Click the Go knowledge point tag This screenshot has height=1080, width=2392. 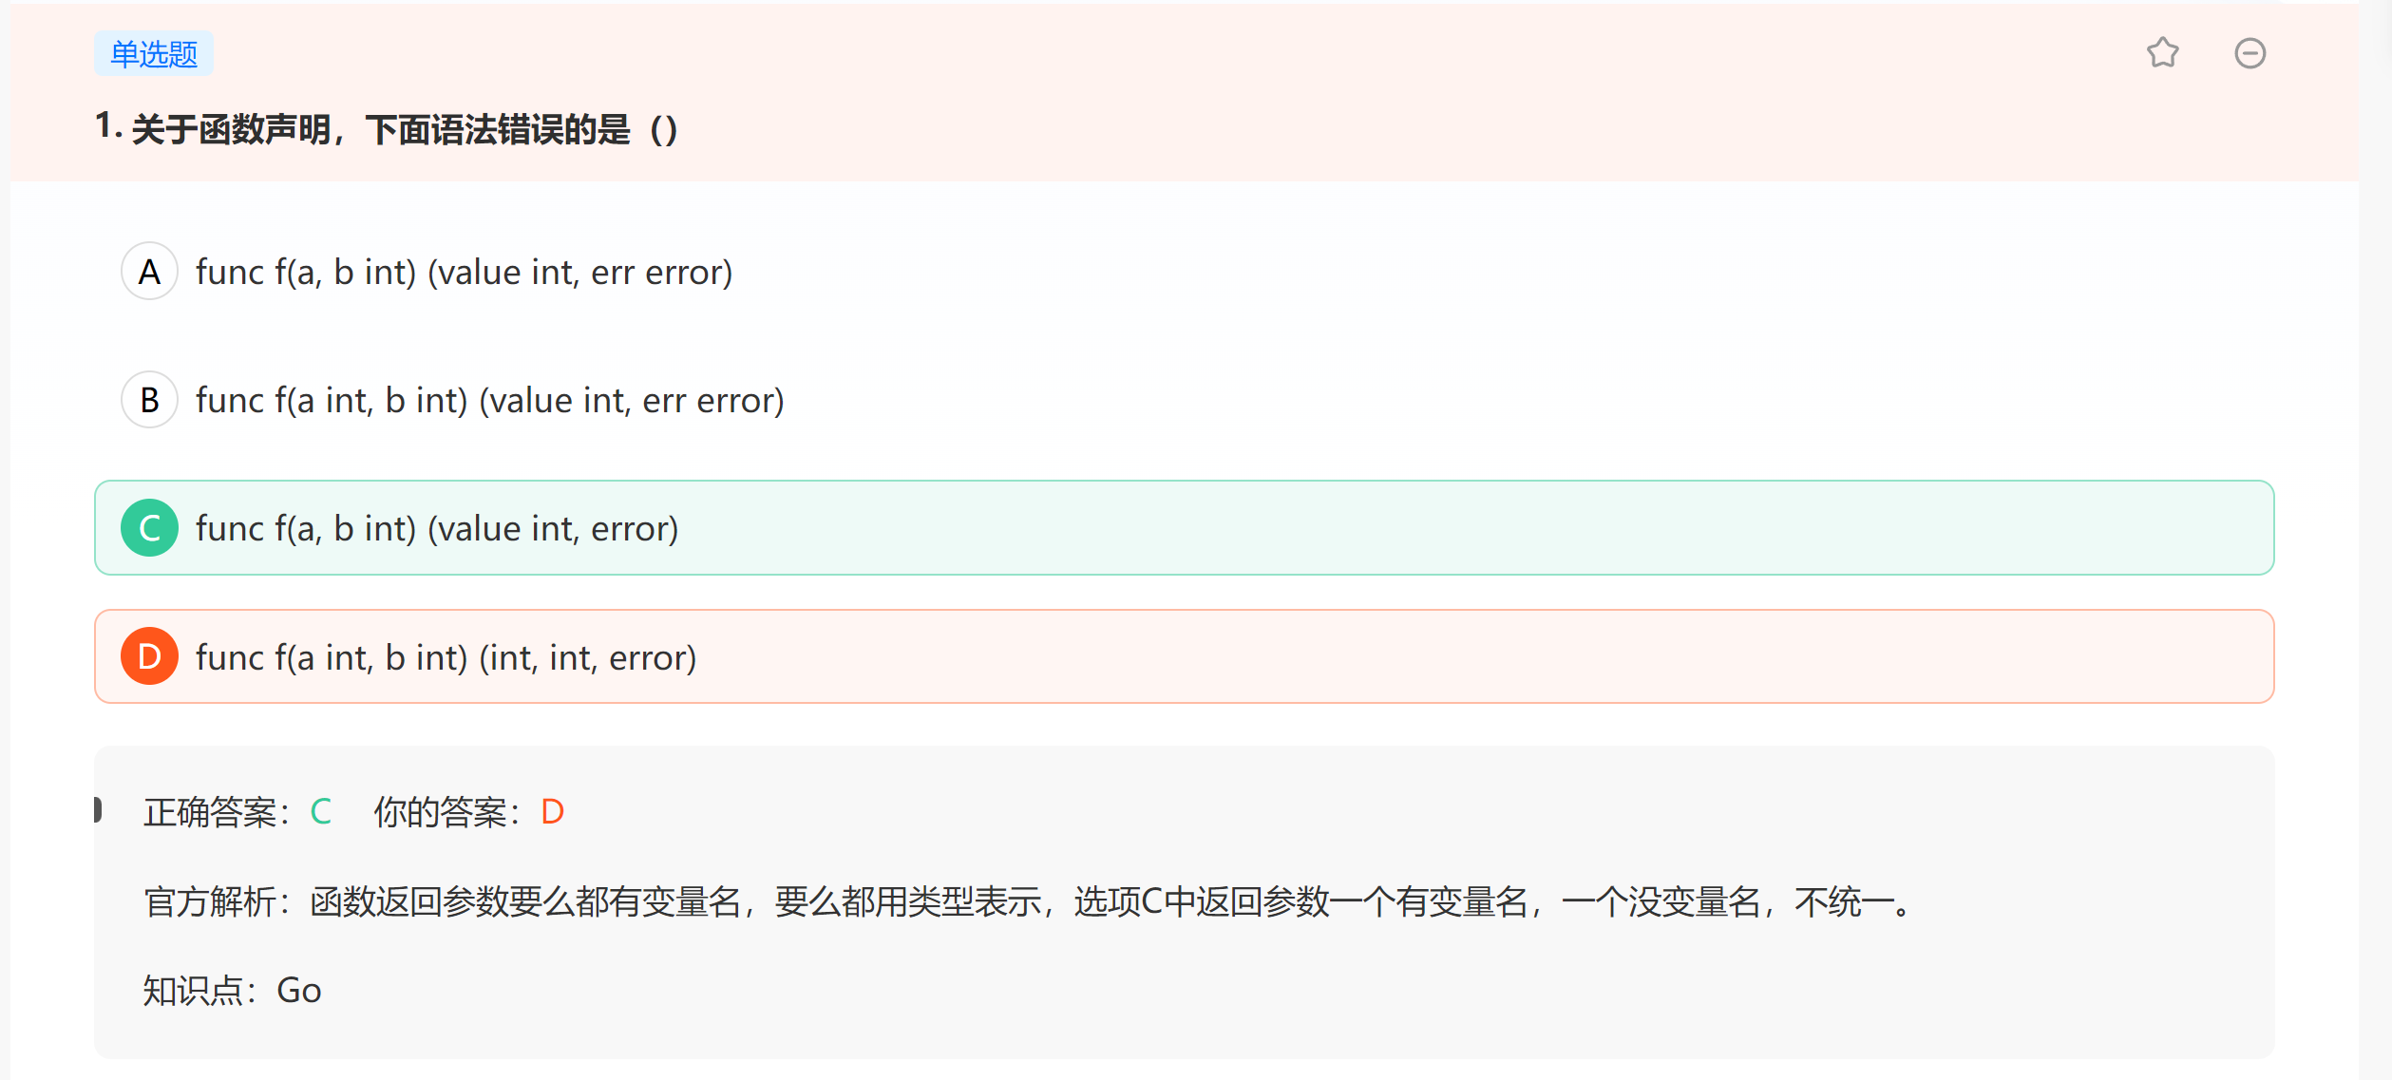point(298,991)
